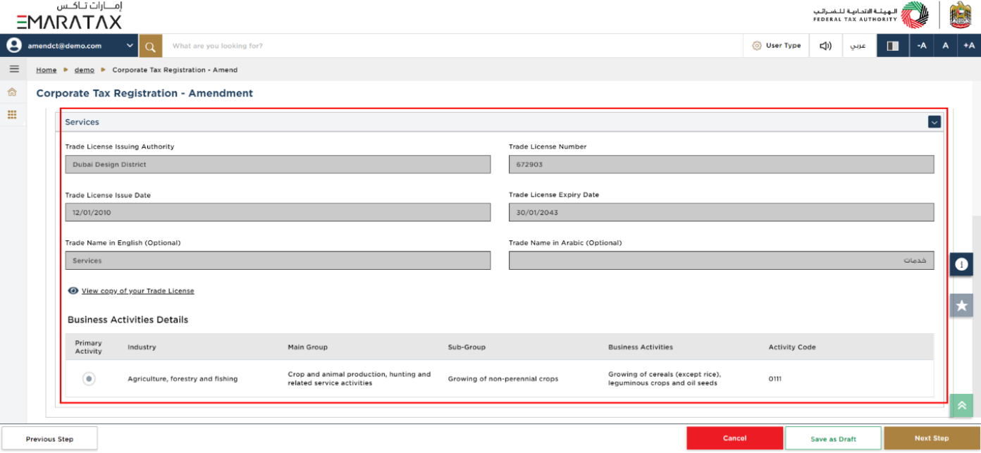The image size is (981, 453).
Task: Click 'Agriculture, forestry and fishing' cell
Action: [183, 379]
